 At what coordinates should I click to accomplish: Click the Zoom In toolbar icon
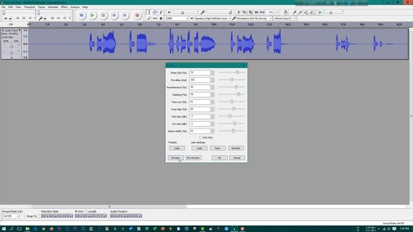click(x=294, y=12)
